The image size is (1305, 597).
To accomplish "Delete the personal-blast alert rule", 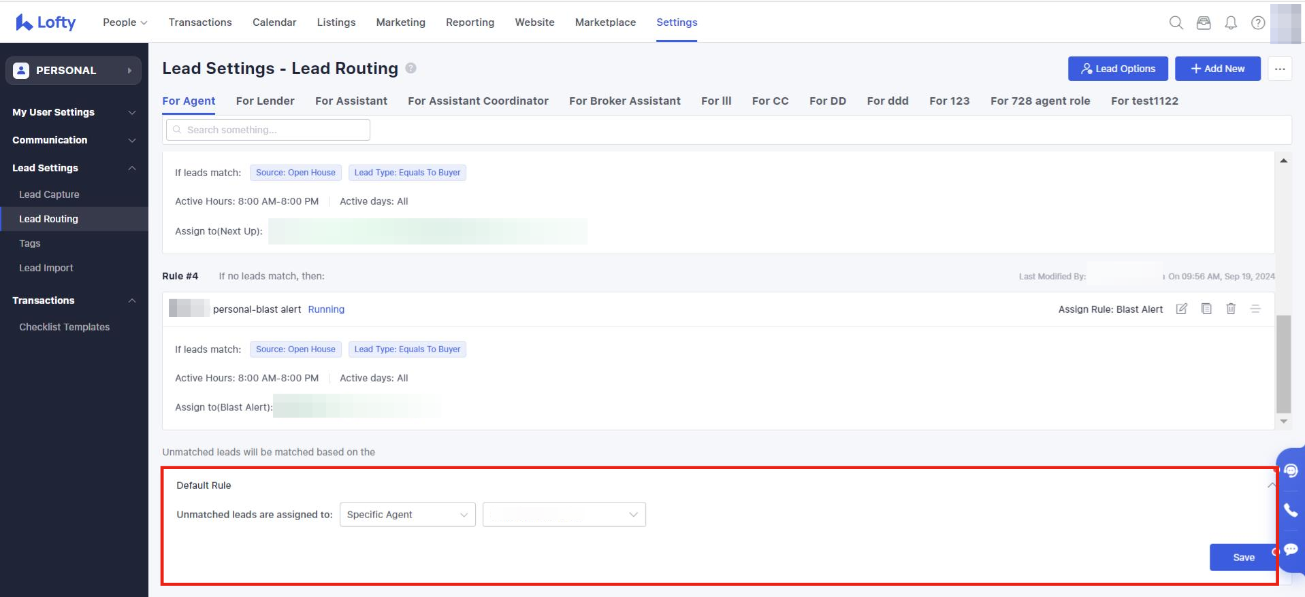I will click(x=1231, y=309).
